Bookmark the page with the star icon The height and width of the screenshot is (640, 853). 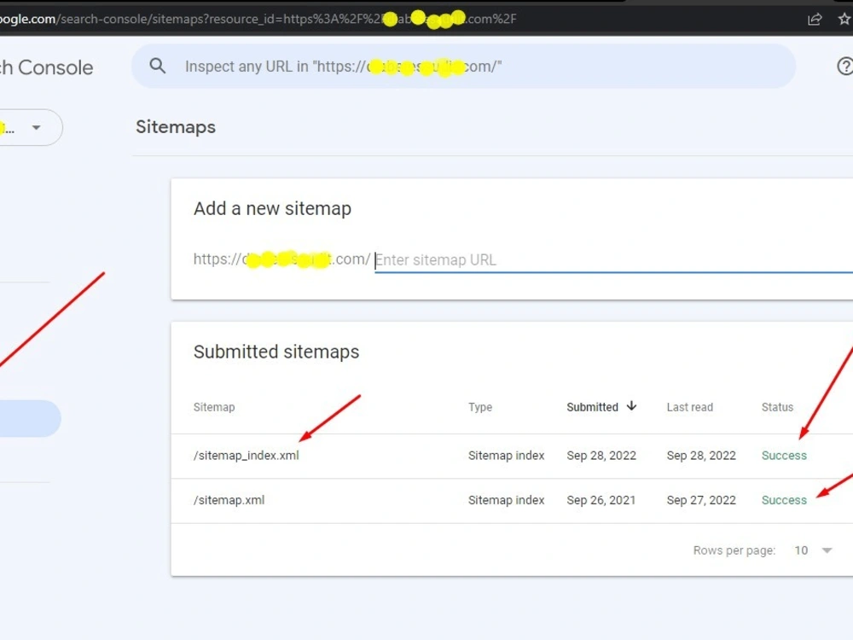click(x=844, y=19)
